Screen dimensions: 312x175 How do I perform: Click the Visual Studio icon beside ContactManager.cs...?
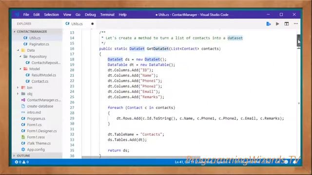pos(23,100)
